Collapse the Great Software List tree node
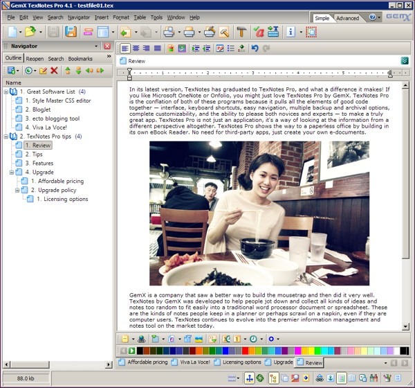The width and height of the screenshot is (415, 388). [6, 91]
